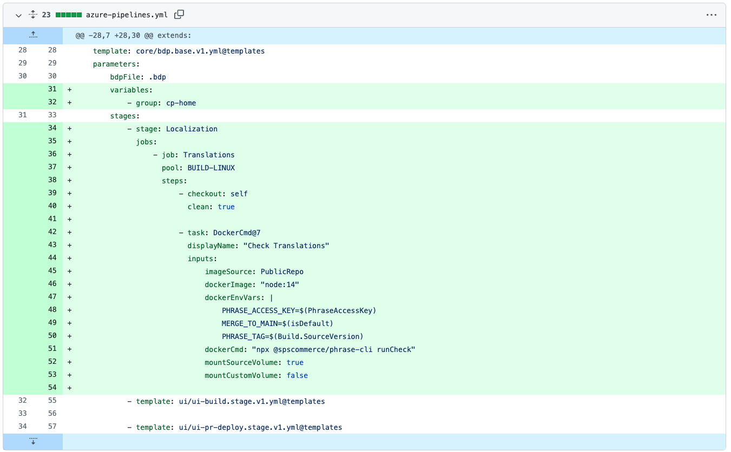Expand hidden lines below the diff
This screenshot has width=731, height=452.
[x=33, y=442]
